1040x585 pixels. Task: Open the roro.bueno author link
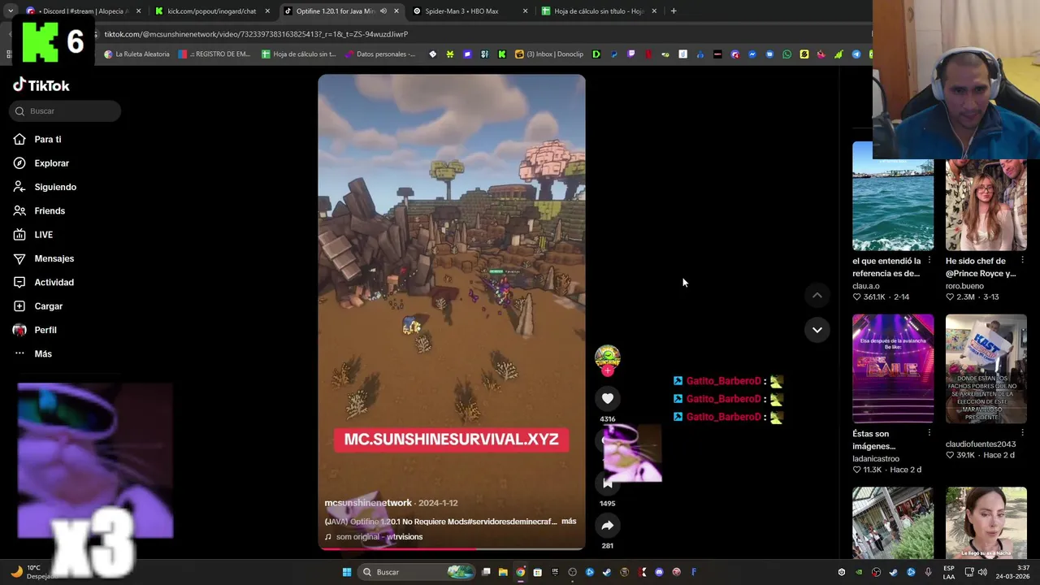(x=964, y=286)
